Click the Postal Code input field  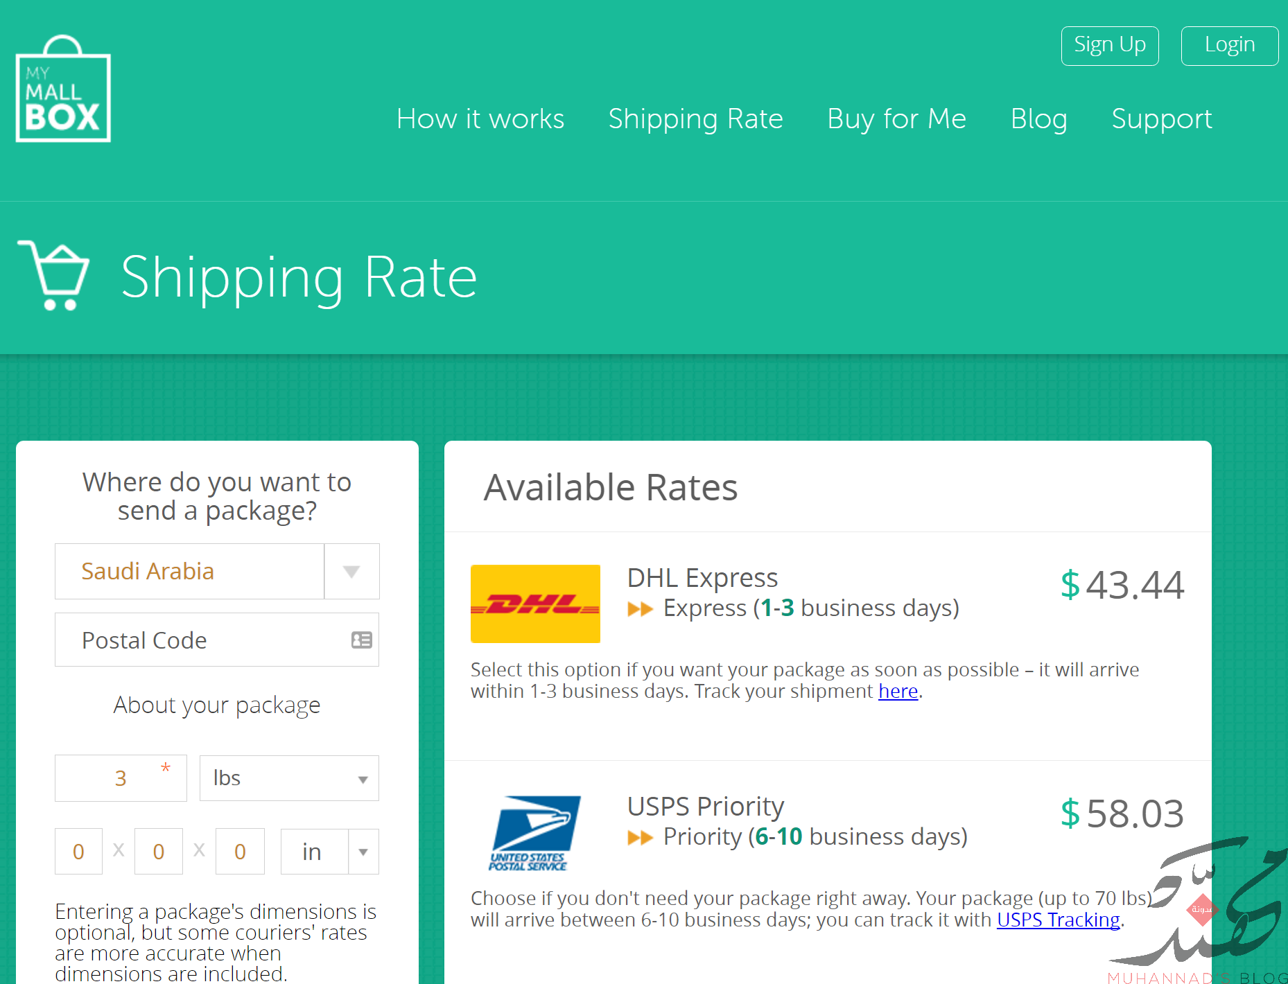pyautogui.click(x=217, y=640)
